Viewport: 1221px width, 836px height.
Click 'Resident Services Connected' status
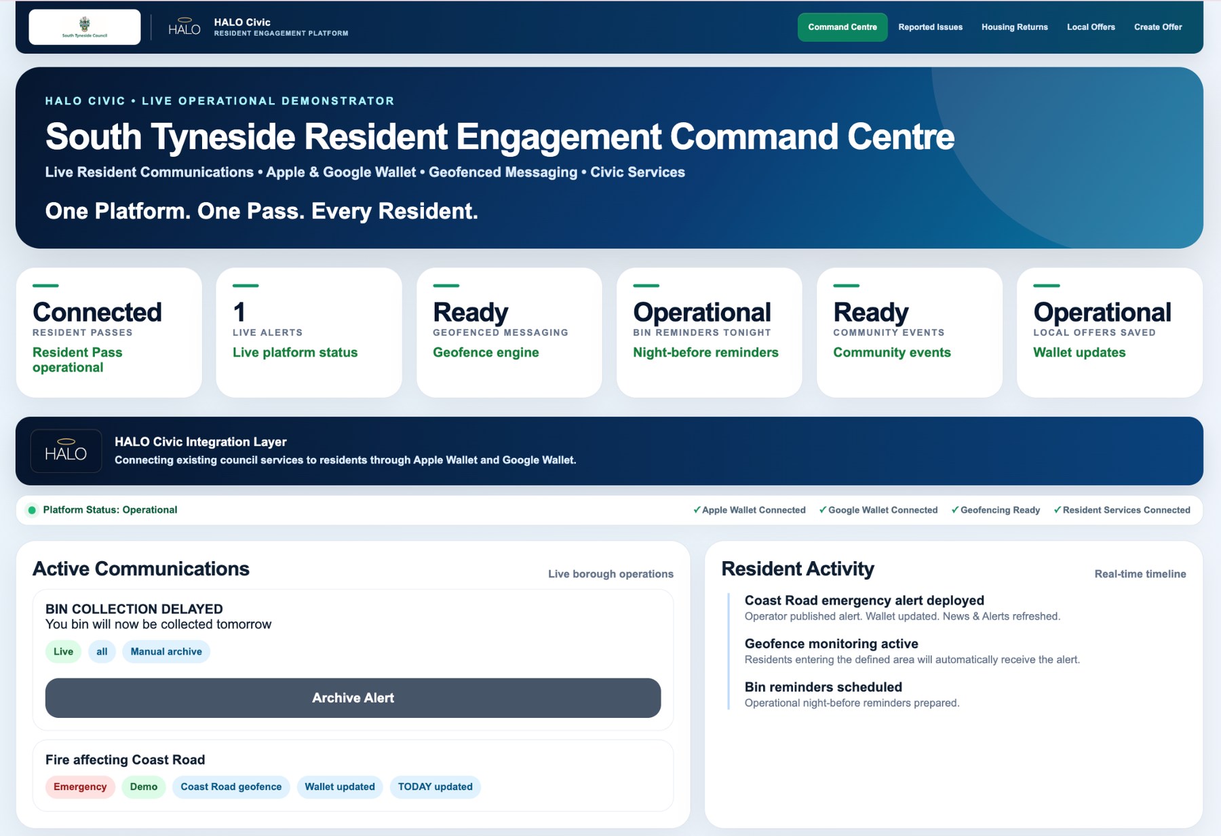[x=1122, y=510]
